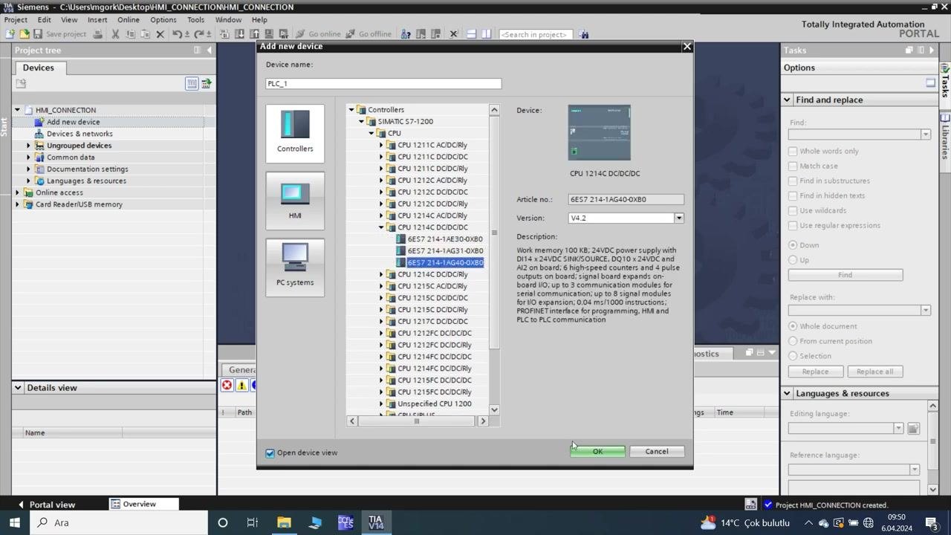Viewport: 951px width, 535px height.
Task: Open File Explorer from the taskbar
Action: (x=284, y=522)
